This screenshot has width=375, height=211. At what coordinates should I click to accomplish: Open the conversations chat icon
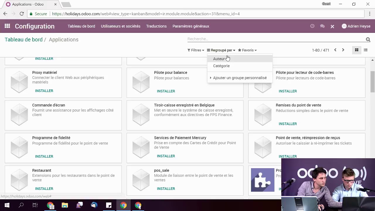pos(322,26)
